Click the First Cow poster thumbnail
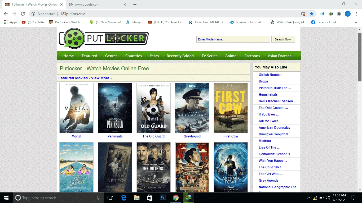 pyautogui.click(x=231, y=108)
